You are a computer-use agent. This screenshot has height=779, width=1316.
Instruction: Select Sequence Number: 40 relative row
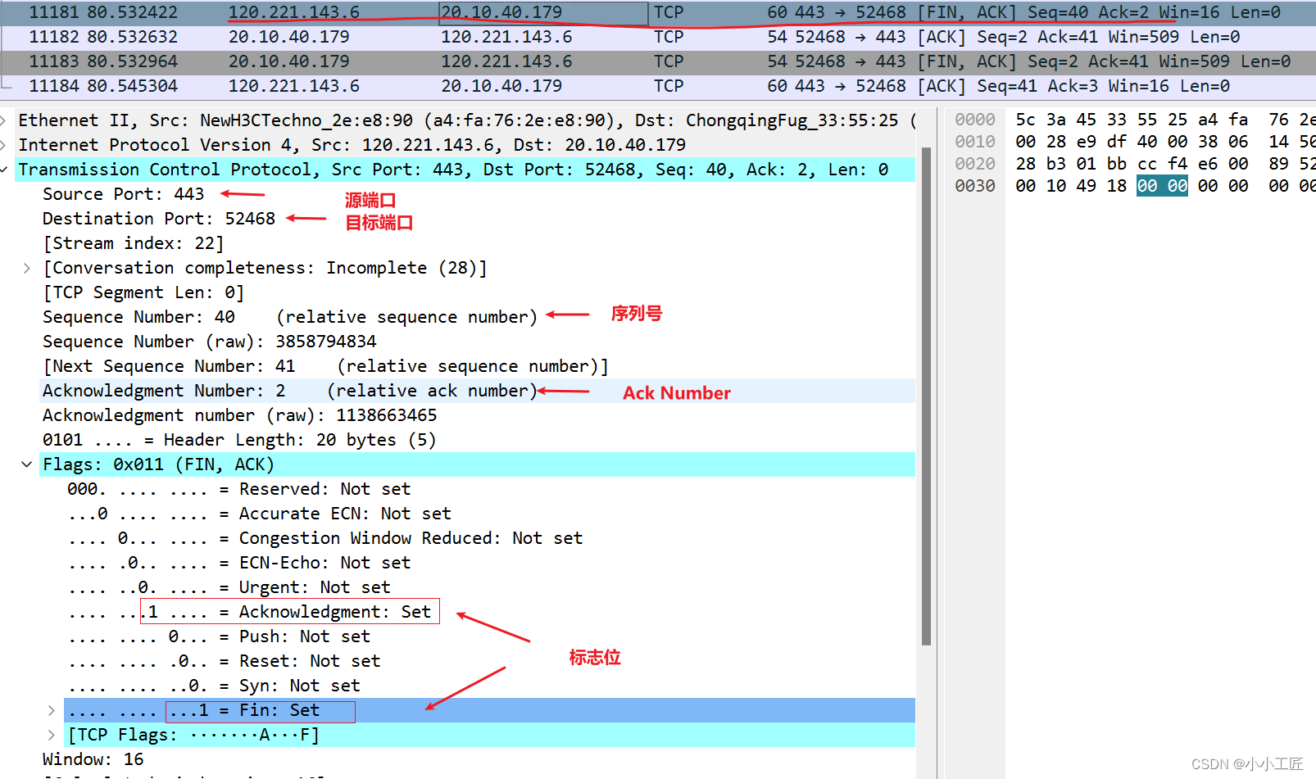290,317
